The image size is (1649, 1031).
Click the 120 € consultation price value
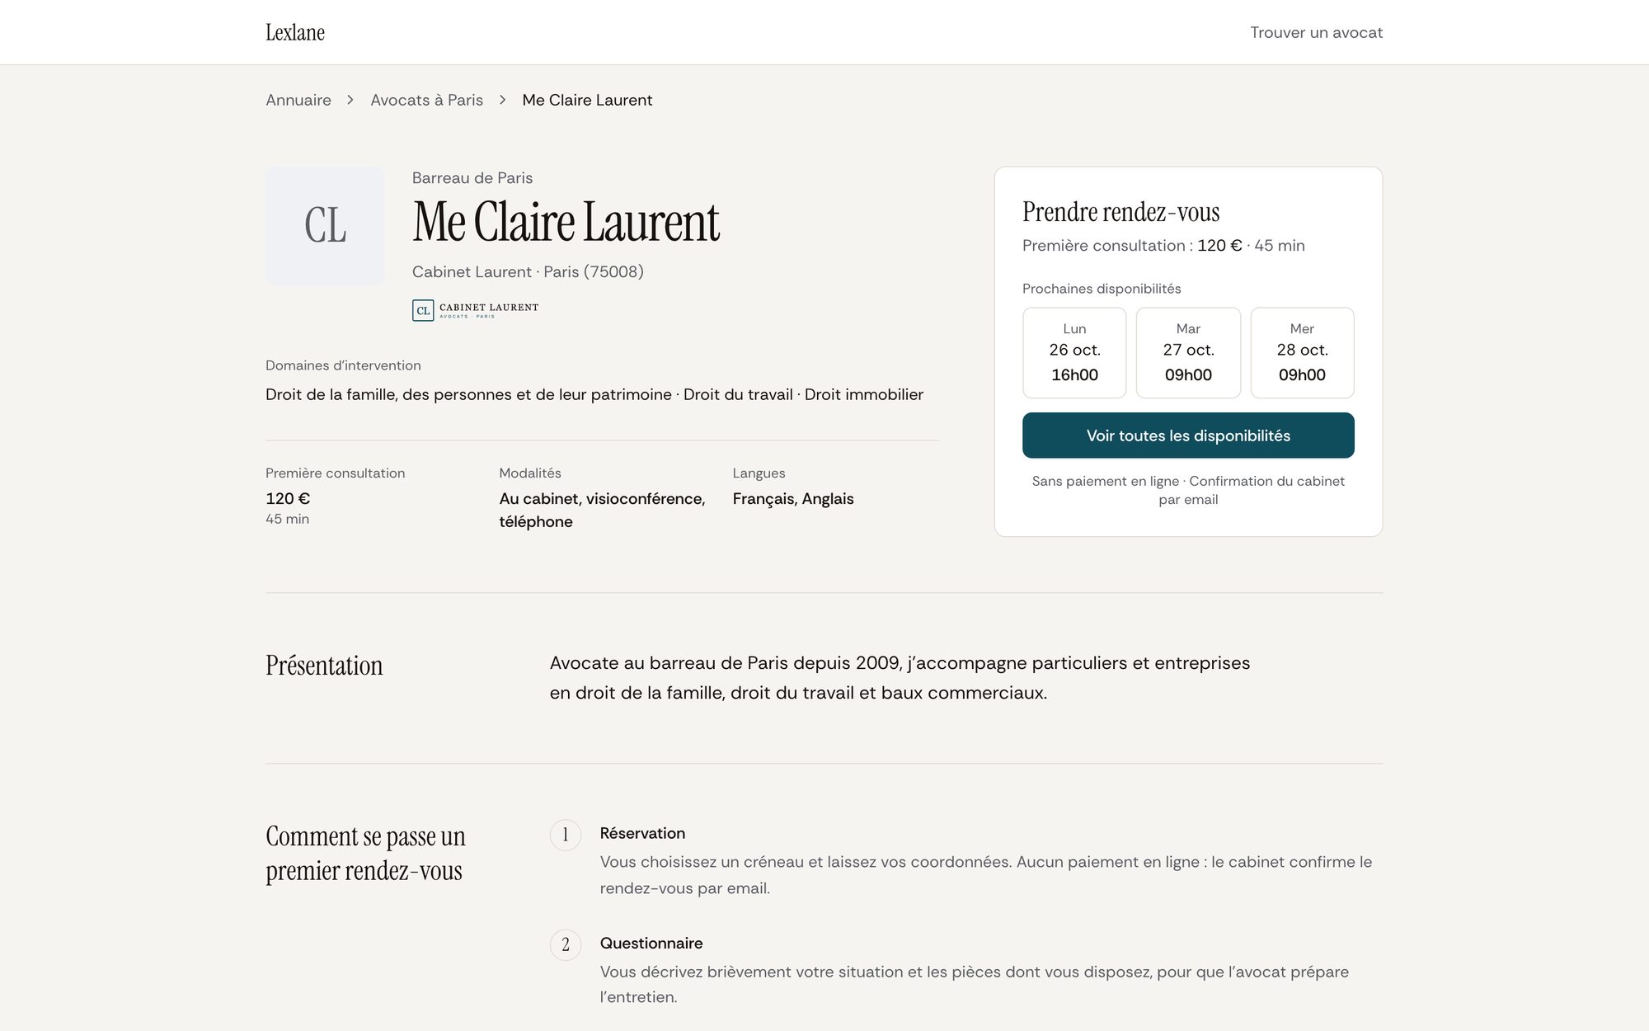(288, 498)
